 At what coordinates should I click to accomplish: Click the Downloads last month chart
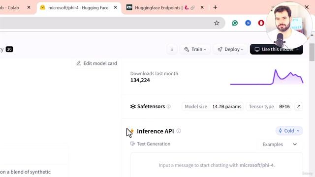tap(267, 77)
